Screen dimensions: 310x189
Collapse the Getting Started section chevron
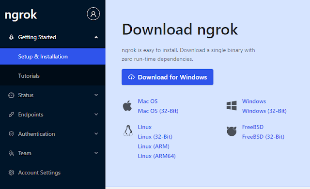click(96, 37)
